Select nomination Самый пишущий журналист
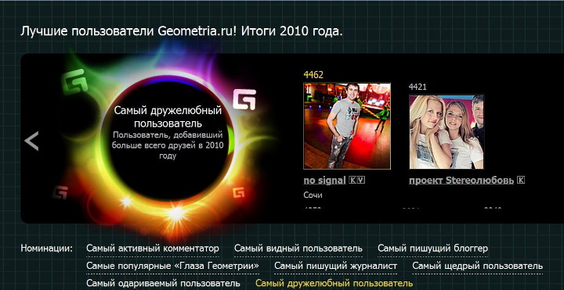Screen dimensions: 564x290 pyautogui.click(x=335, y=267)
